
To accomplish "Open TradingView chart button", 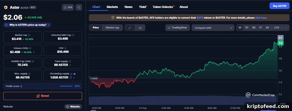I will 178,28.
